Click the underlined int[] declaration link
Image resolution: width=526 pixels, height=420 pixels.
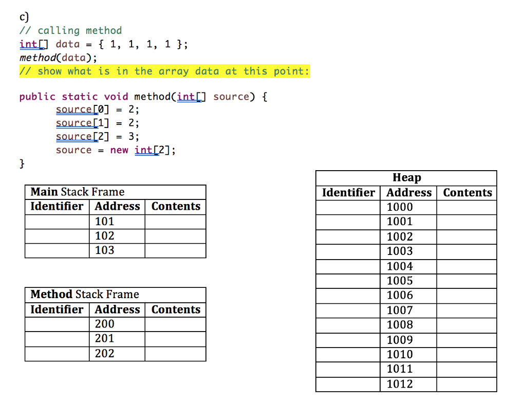(32, 44)
